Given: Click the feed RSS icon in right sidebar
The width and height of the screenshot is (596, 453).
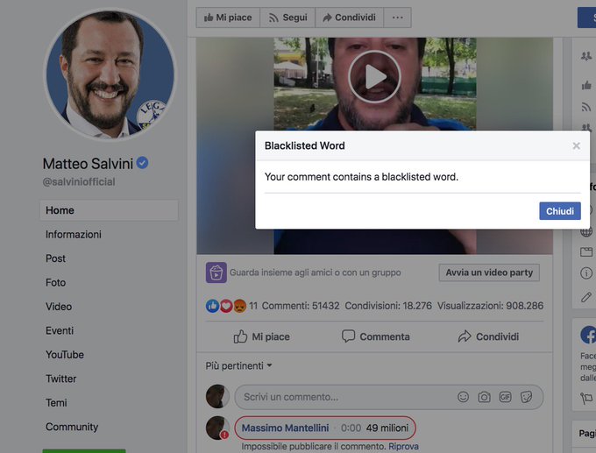Looking at the screenshot, I should click(586, 107).
